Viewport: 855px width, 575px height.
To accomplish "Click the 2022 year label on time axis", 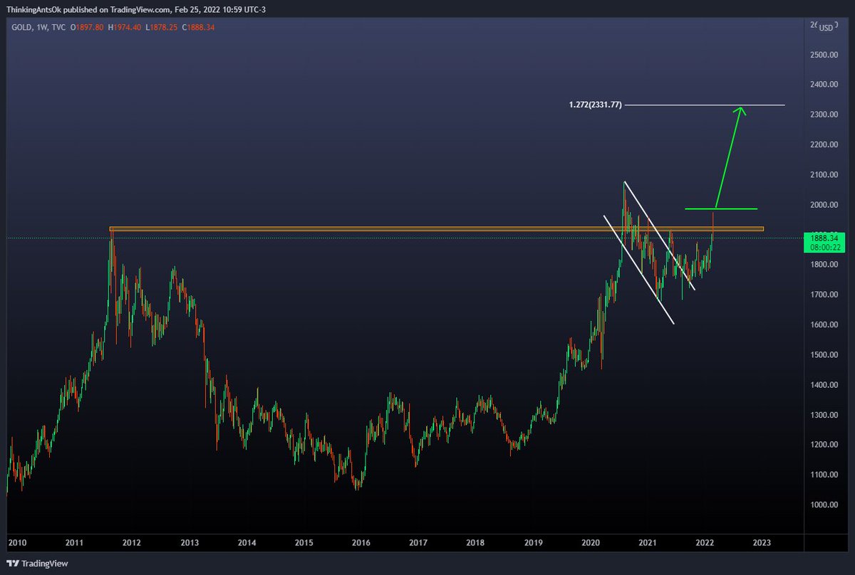I will point(705,542).
